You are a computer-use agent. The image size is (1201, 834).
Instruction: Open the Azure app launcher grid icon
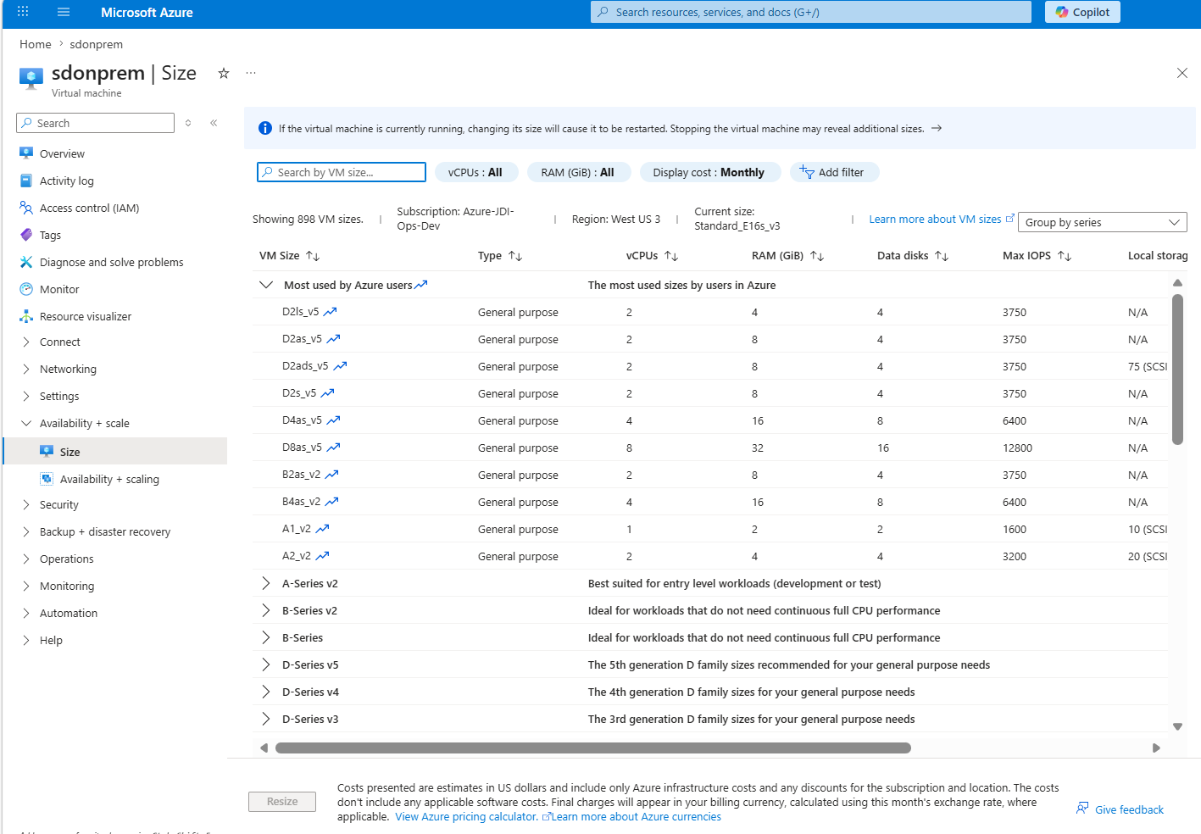pyautogui.click(x=23, y=12)
